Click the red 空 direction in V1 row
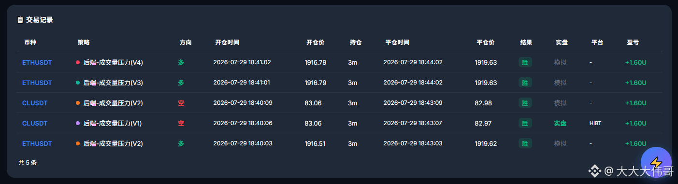Image resolution: width=678 pixels, height=184 pixels. (181, 123)
